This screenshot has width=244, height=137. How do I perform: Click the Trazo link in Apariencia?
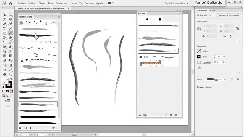[x=205, y=57]
